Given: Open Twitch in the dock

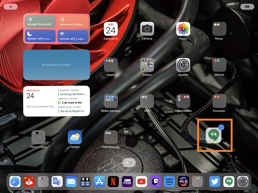Looking at the screenshot, I should (156, 182).
